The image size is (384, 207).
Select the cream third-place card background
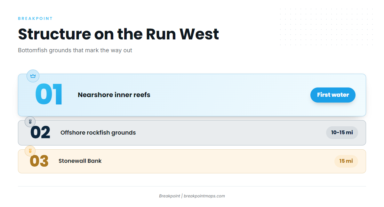click(x=192, y=161)
